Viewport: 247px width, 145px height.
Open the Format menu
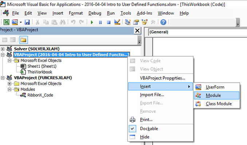76,13
